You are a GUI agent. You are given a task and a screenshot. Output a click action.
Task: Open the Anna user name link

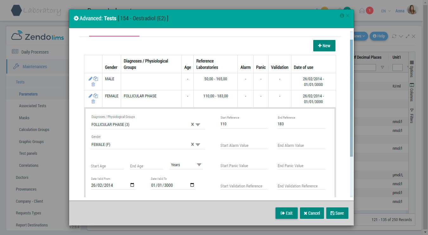tap(400, 11)
